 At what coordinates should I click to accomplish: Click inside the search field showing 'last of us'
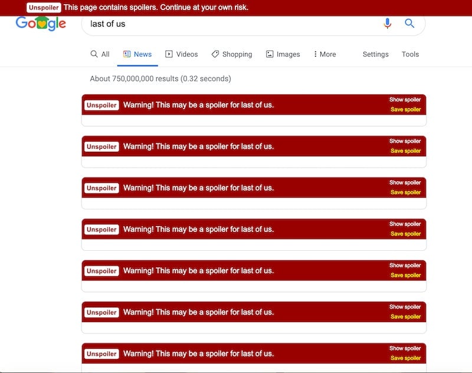[177, 24]
